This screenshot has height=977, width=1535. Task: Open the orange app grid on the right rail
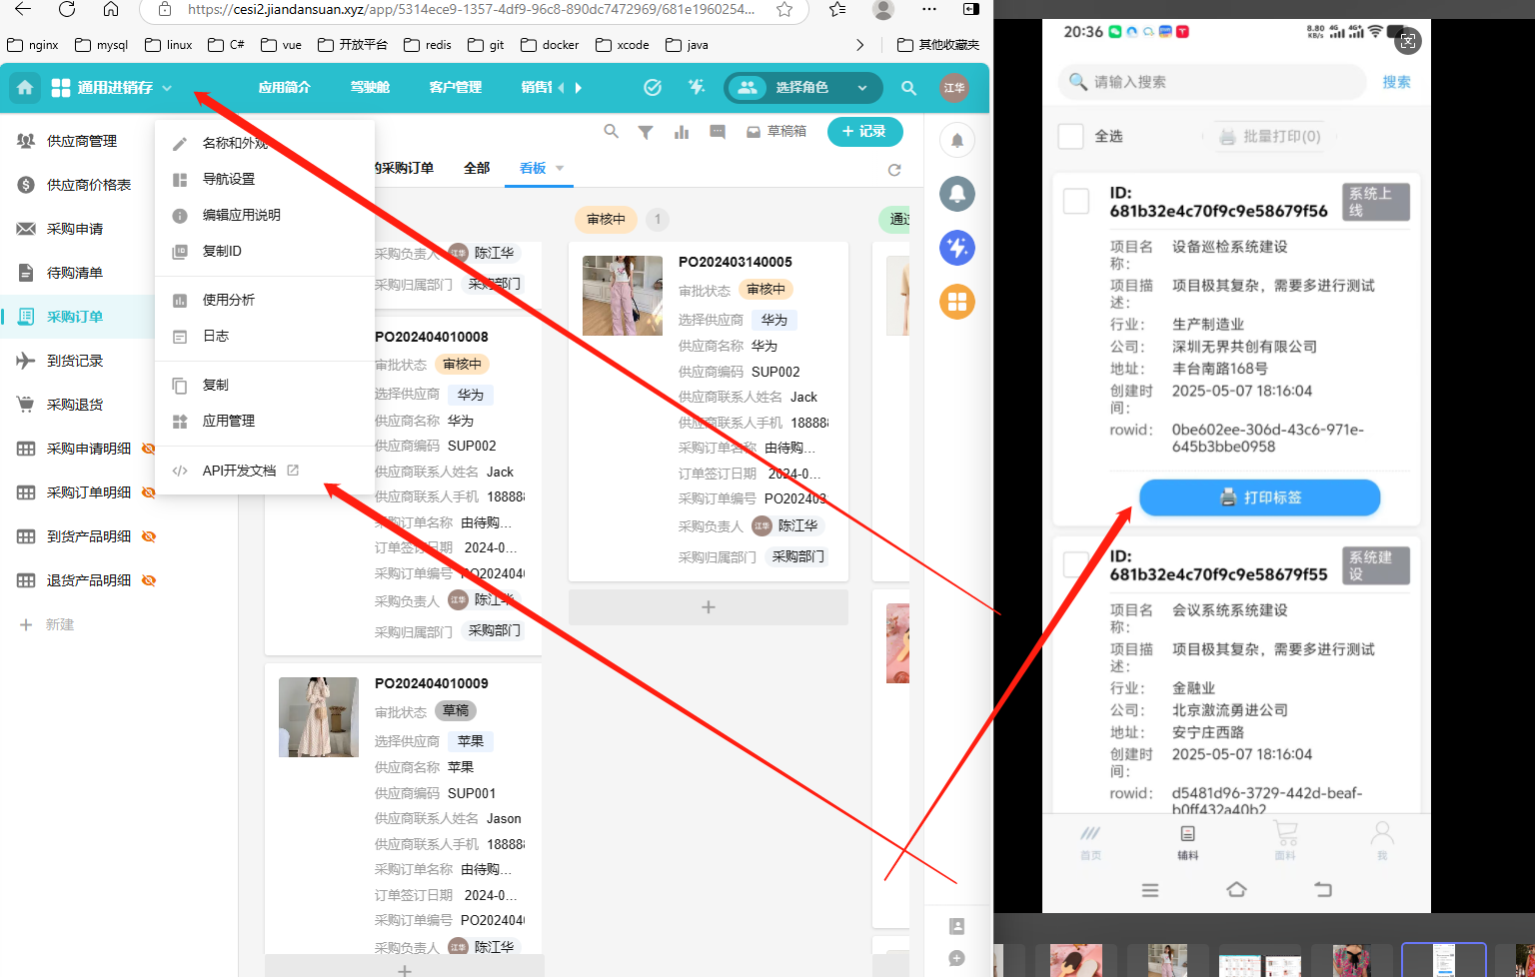click(x=957, y=302)
